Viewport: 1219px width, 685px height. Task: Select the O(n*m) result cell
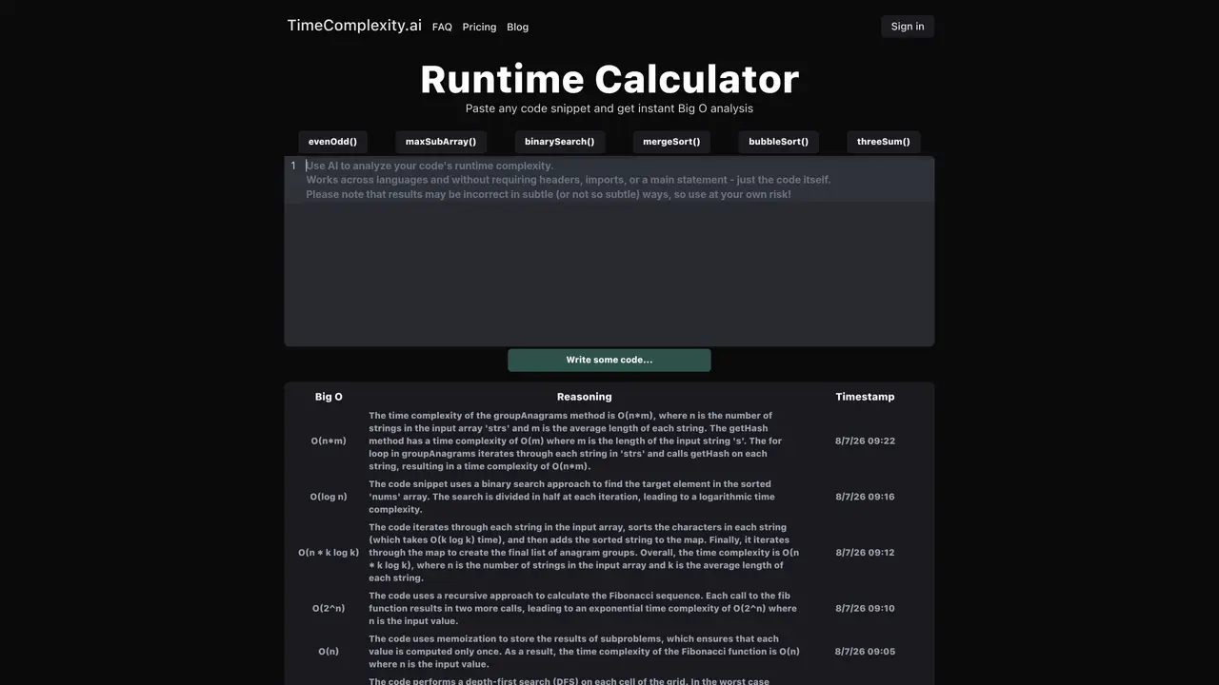coord(329,441)
